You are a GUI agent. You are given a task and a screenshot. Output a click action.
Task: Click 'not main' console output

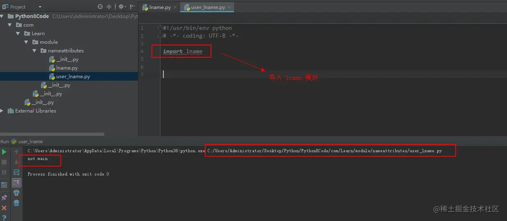38,159
